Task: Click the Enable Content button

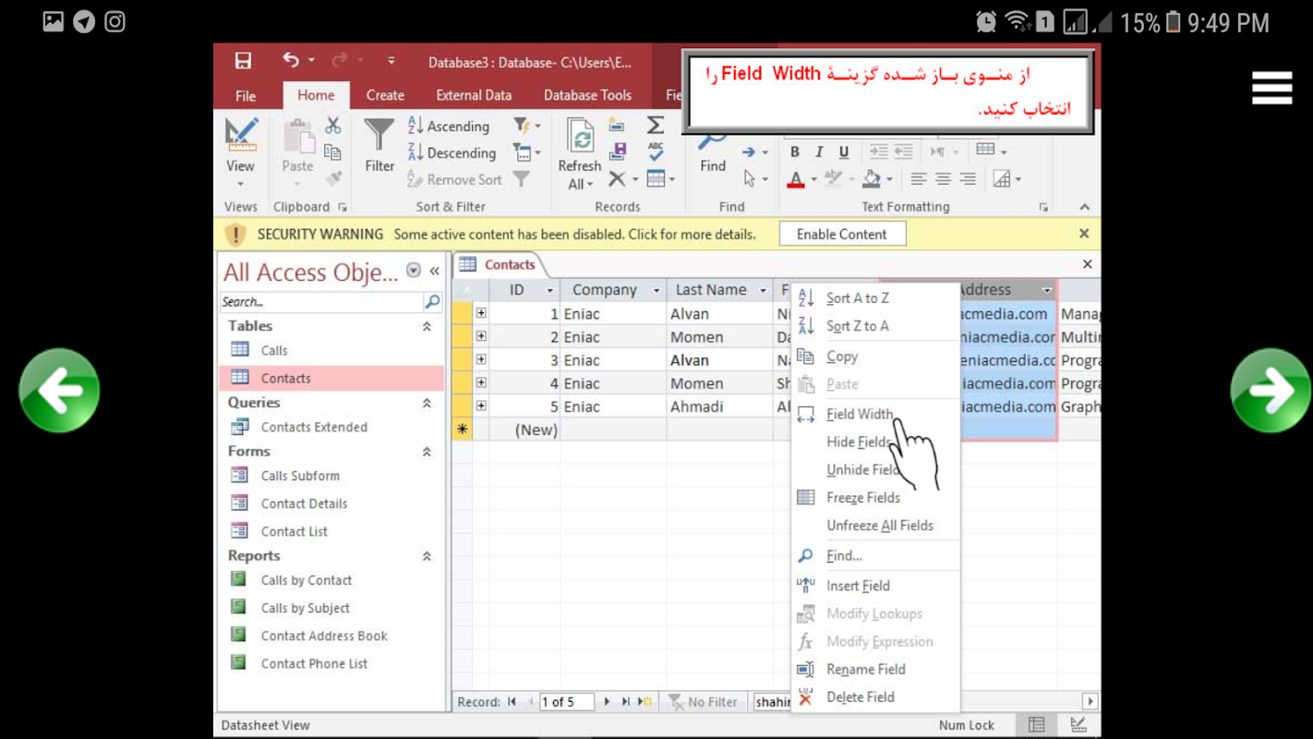Action: point(842,234)
